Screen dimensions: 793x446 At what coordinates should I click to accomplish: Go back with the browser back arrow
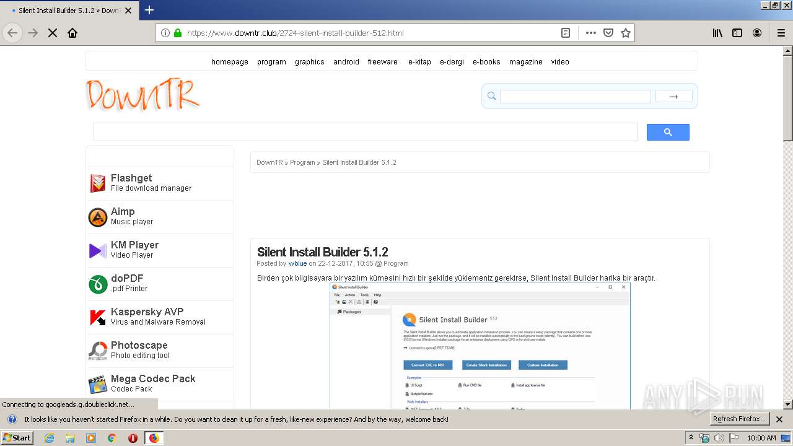click(x=12, y=33)
